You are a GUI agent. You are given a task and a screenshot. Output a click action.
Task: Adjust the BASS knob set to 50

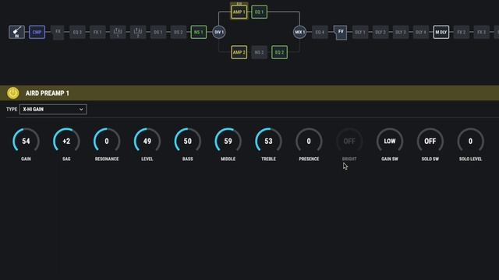[187, 141]
